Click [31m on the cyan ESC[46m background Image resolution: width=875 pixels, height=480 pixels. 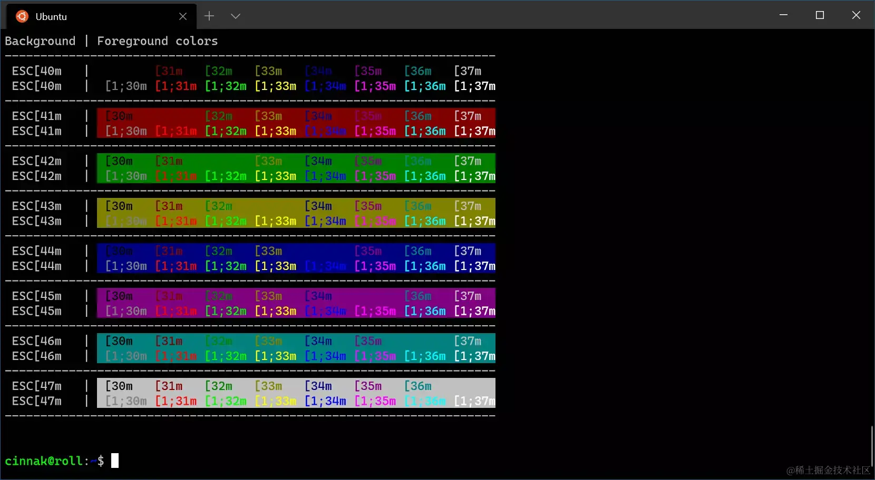point(169,341)
